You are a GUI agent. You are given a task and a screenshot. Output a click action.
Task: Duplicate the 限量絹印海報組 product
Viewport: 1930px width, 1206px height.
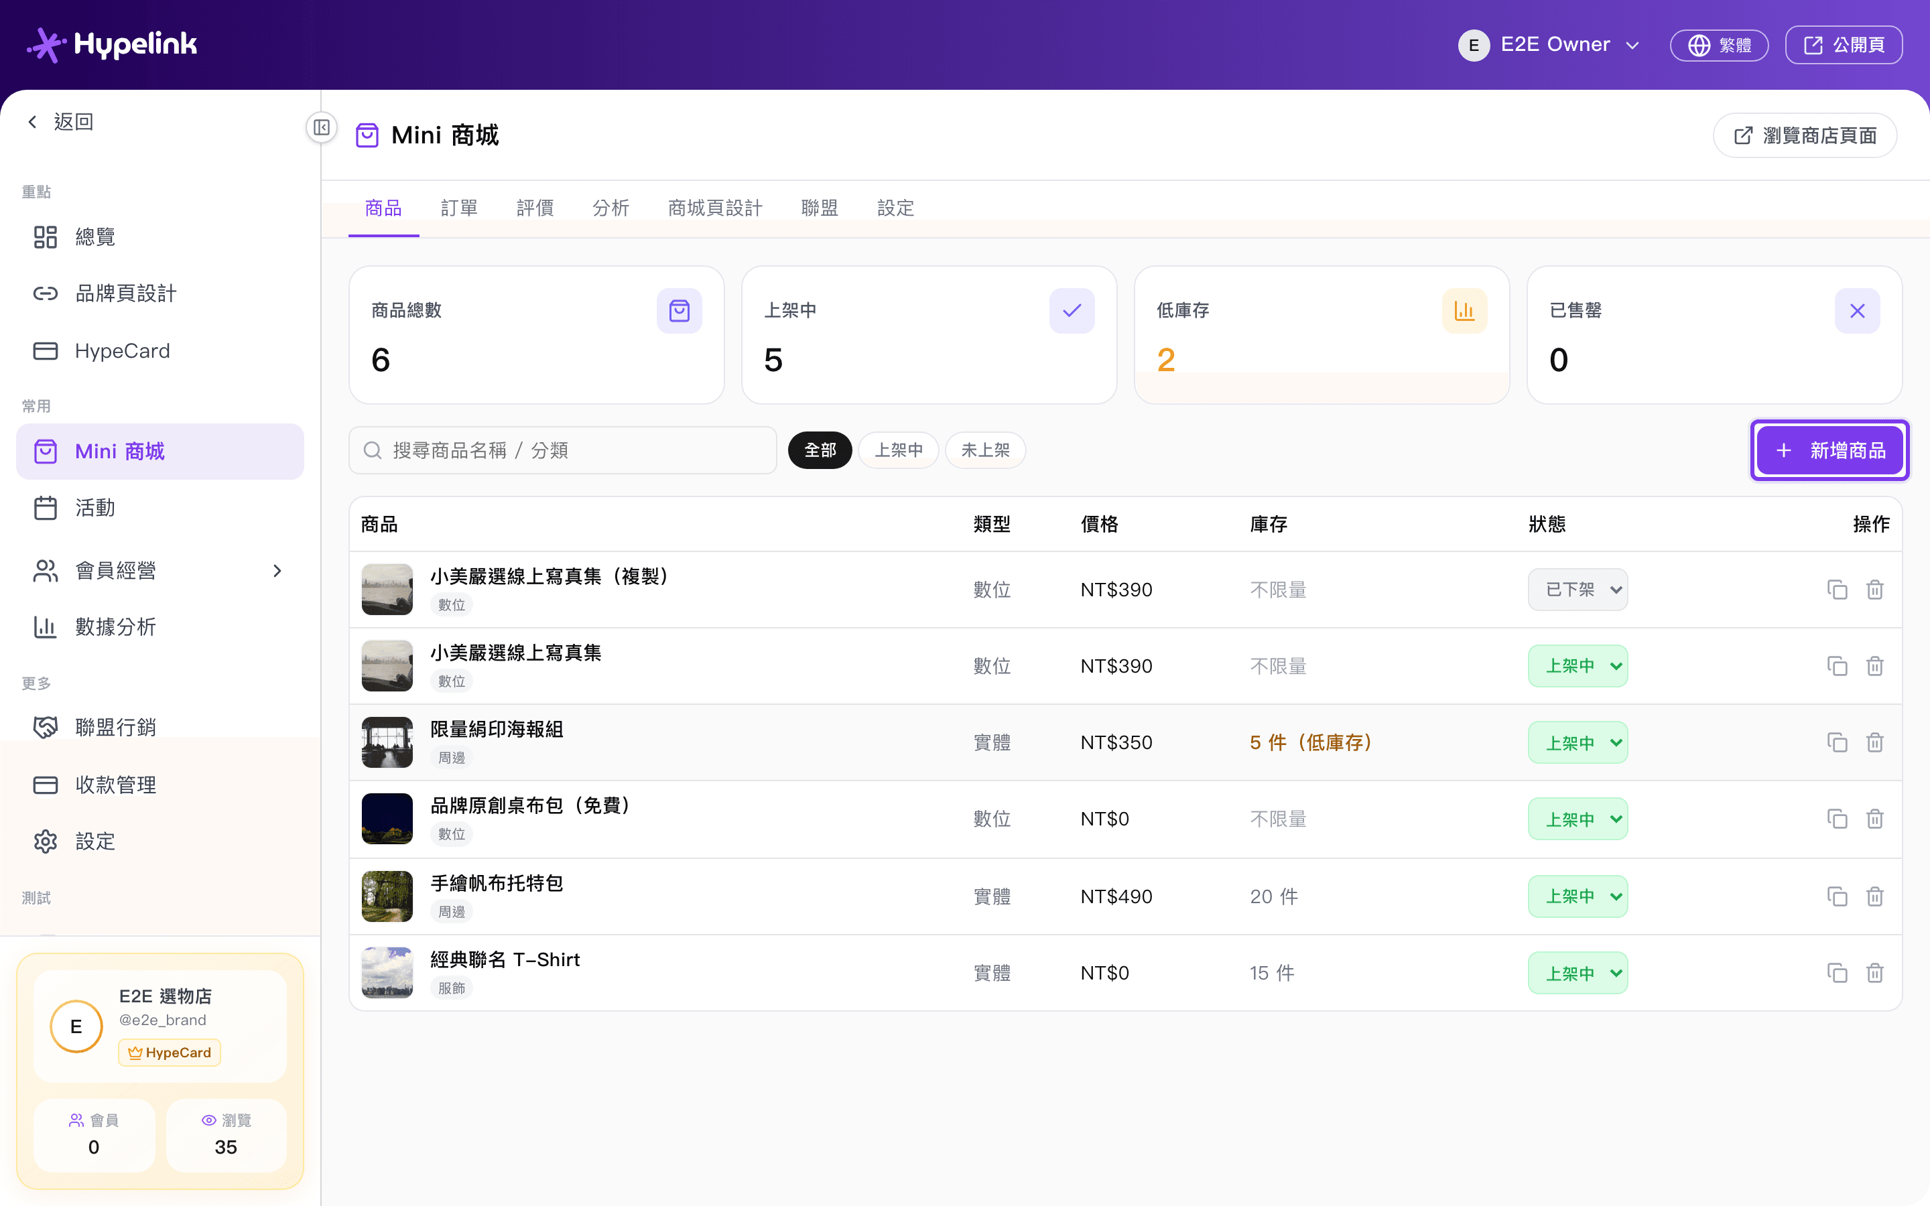tap(1837, 742)
